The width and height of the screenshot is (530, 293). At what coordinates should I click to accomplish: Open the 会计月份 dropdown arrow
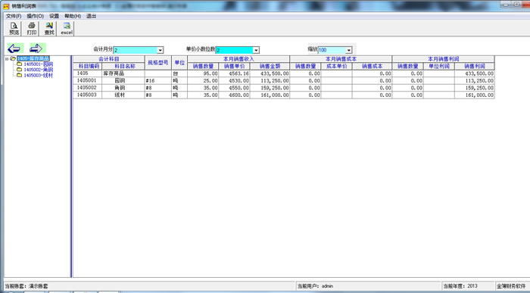click(161, 50)
